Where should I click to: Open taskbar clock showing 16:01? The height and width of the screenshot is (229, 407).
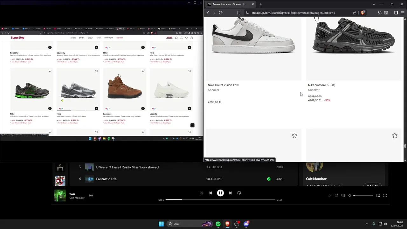coord(397,224)
